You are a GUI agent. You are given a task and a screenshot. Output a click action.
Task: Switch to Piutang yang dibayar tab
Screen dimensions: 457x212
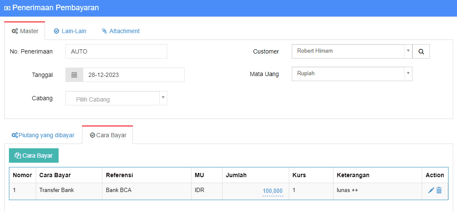(x=43, y=135)
